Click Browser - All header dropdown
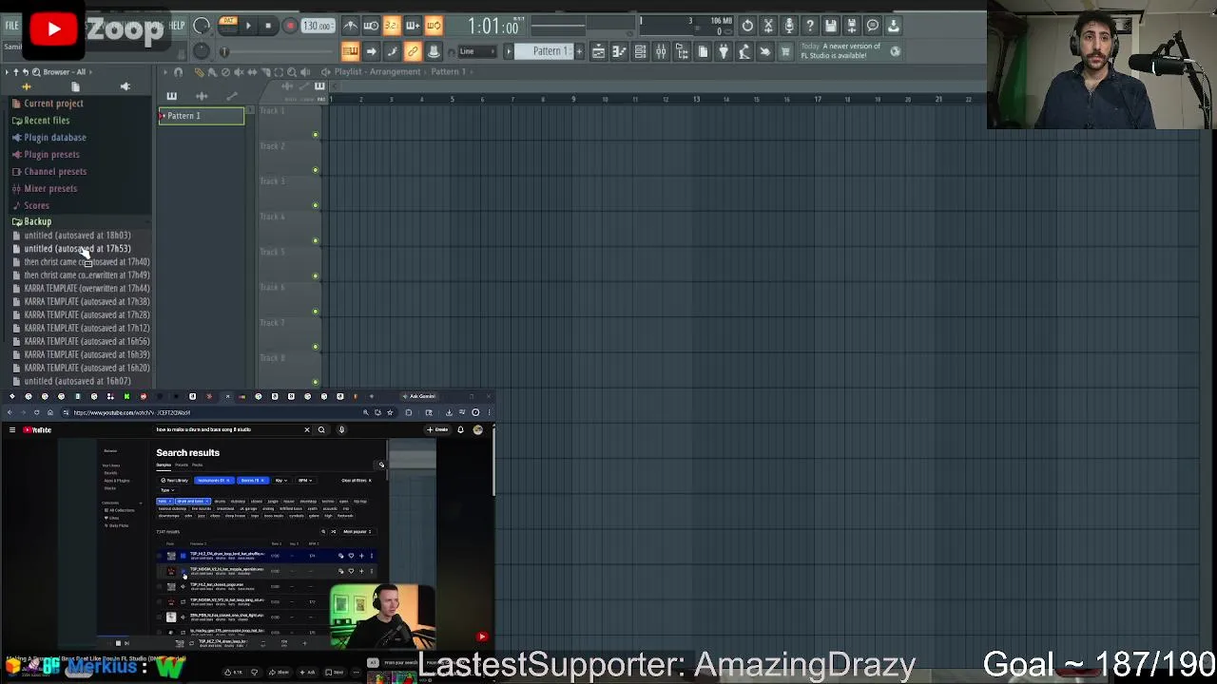 (68, 72)
